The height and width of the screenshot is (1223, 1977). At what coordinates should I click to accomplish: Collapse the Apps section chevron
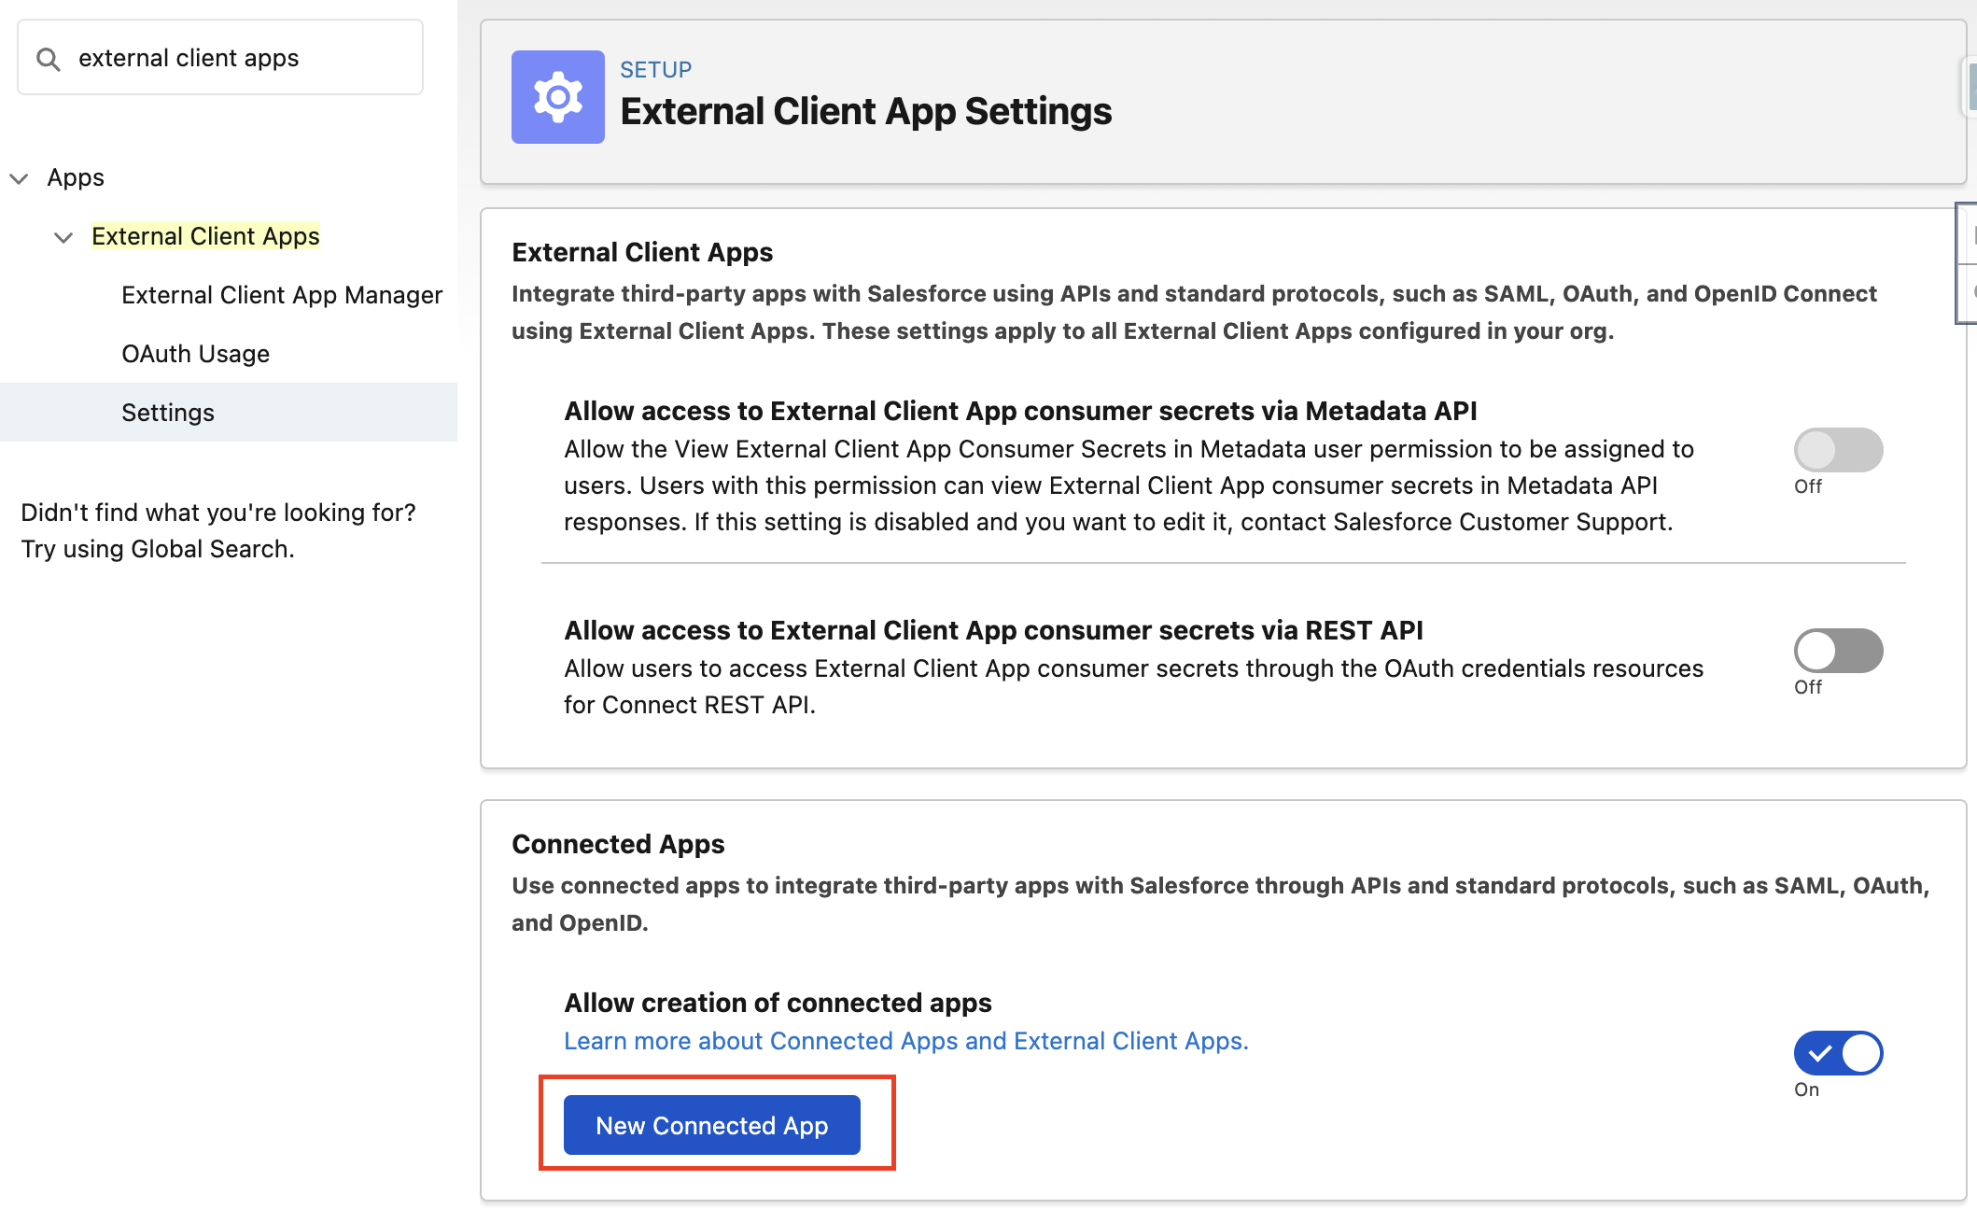pos(20,178)
